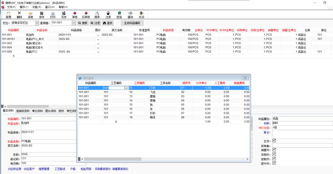Toggle the 自制件 checkbox
This screenshot has height=174, width=333.
(274, 158)
